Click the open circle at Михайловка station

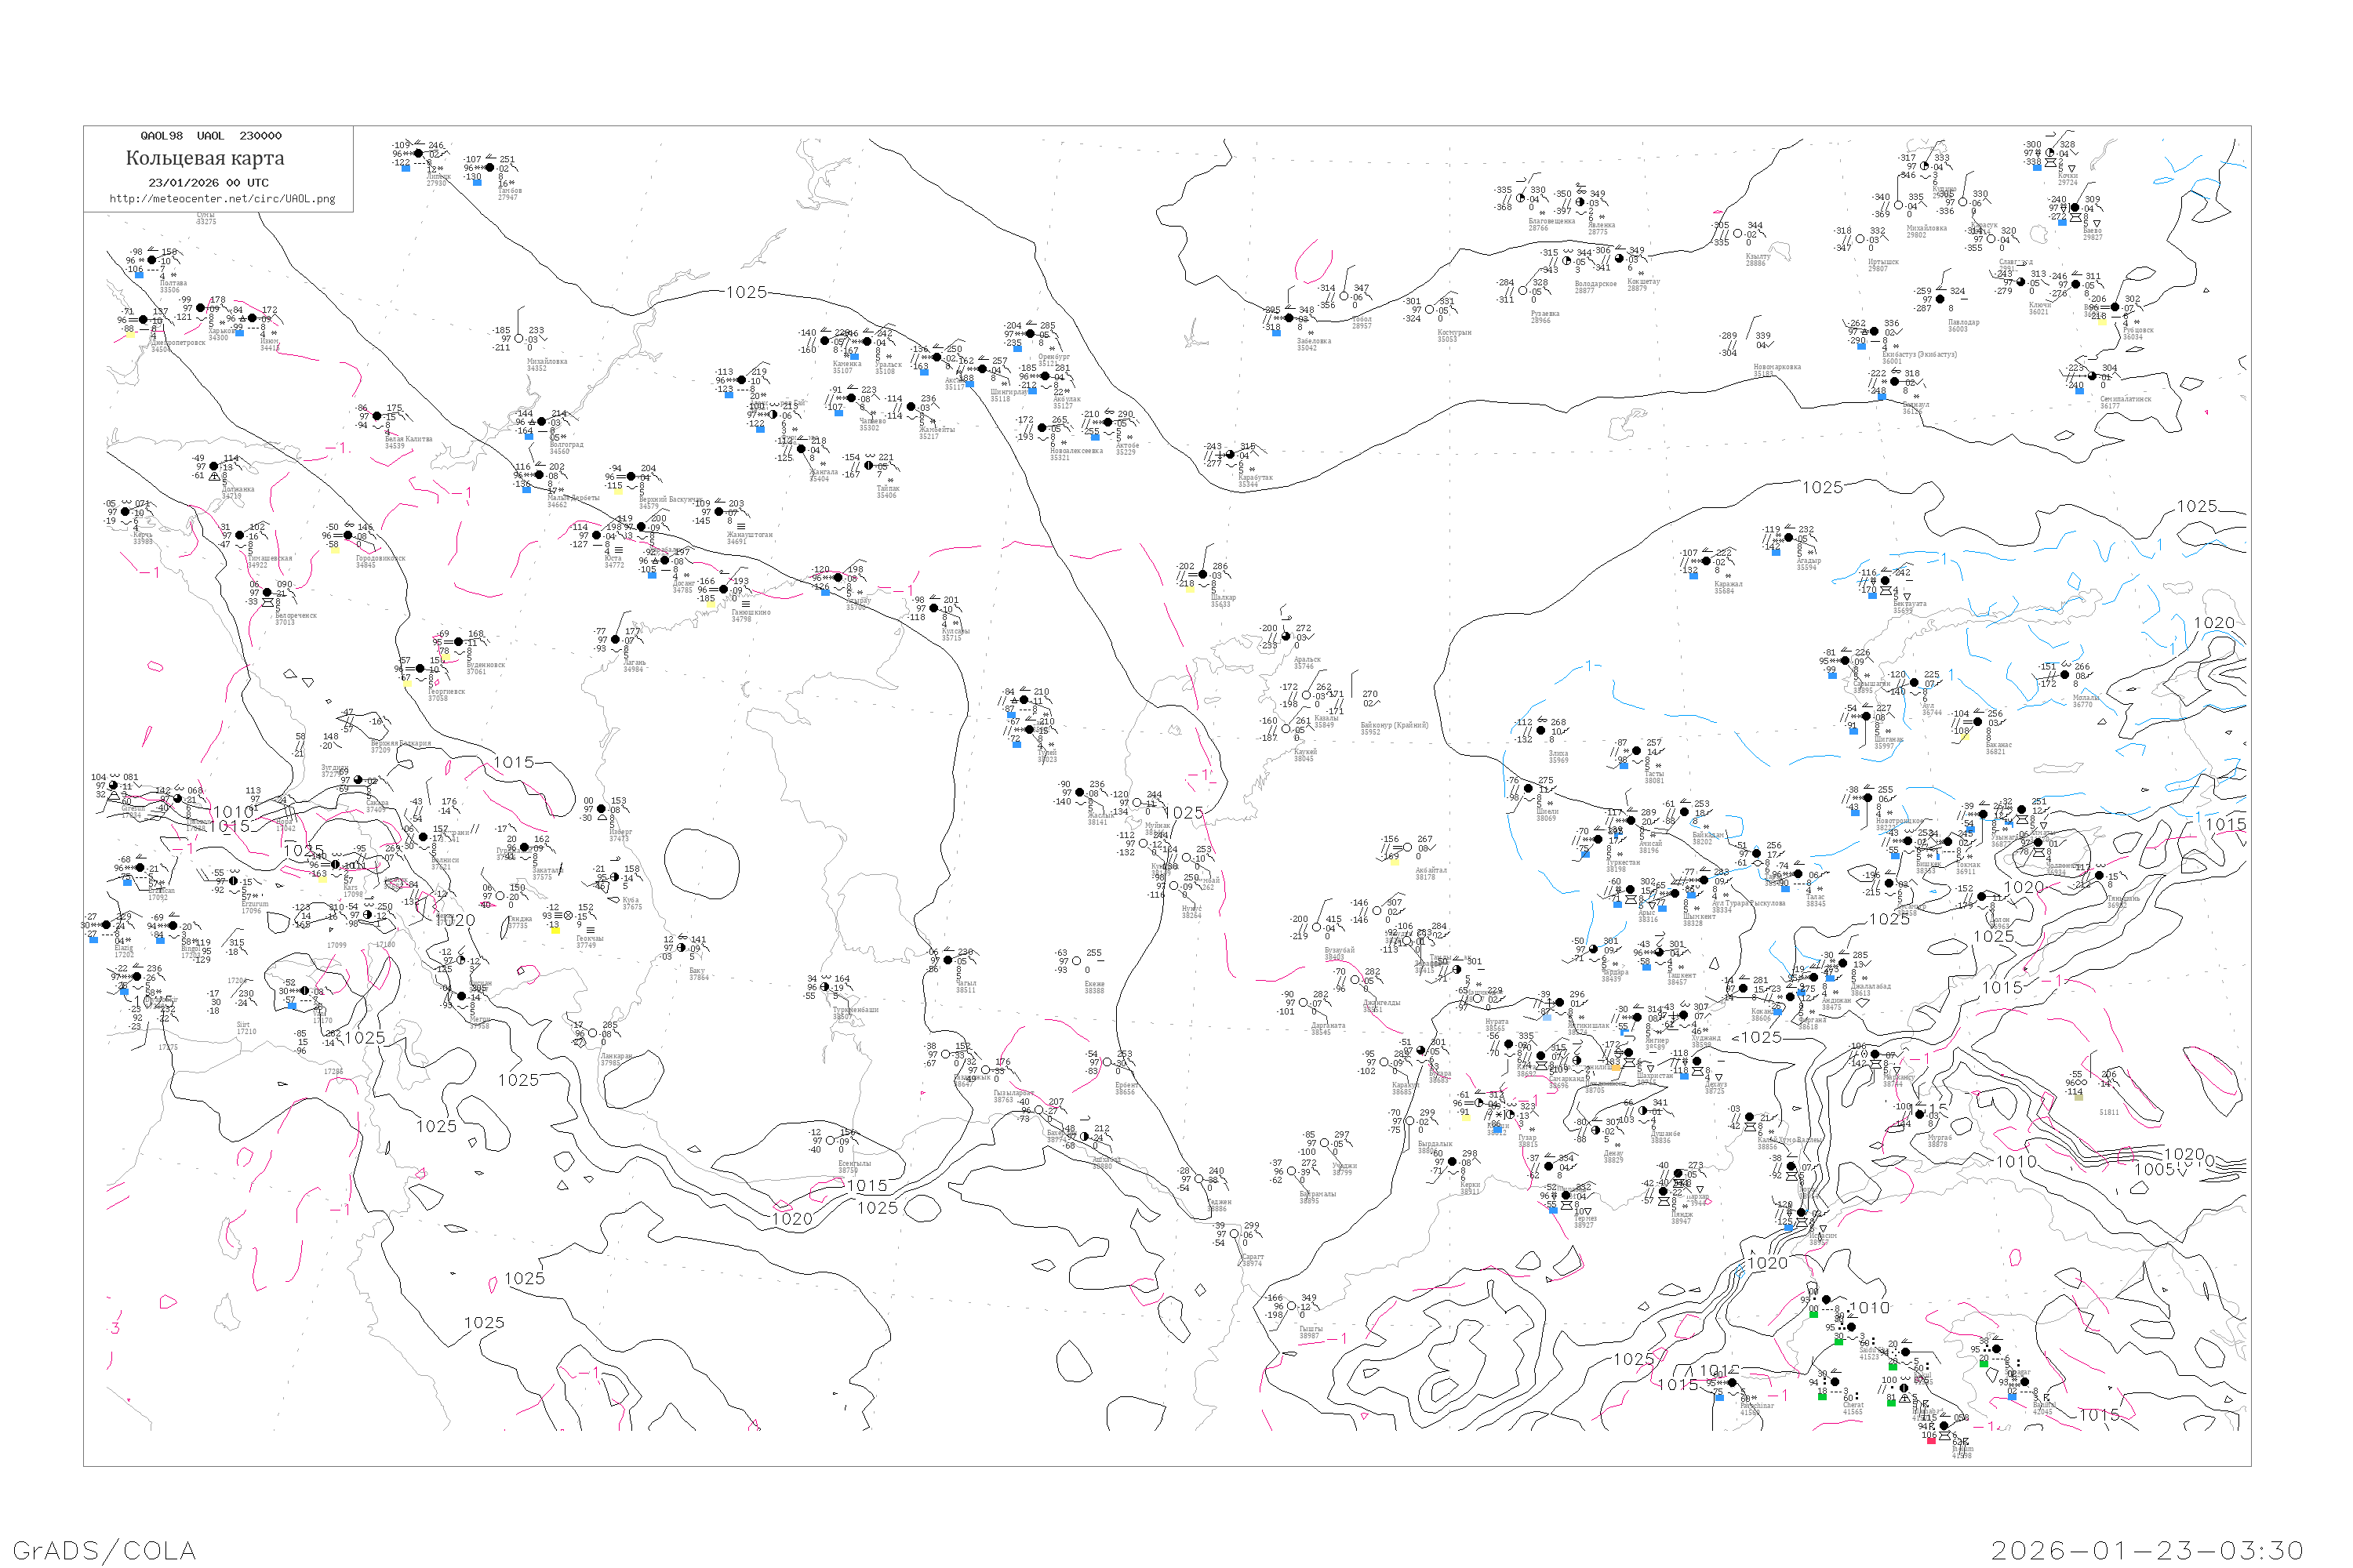[x=519, y=339]
